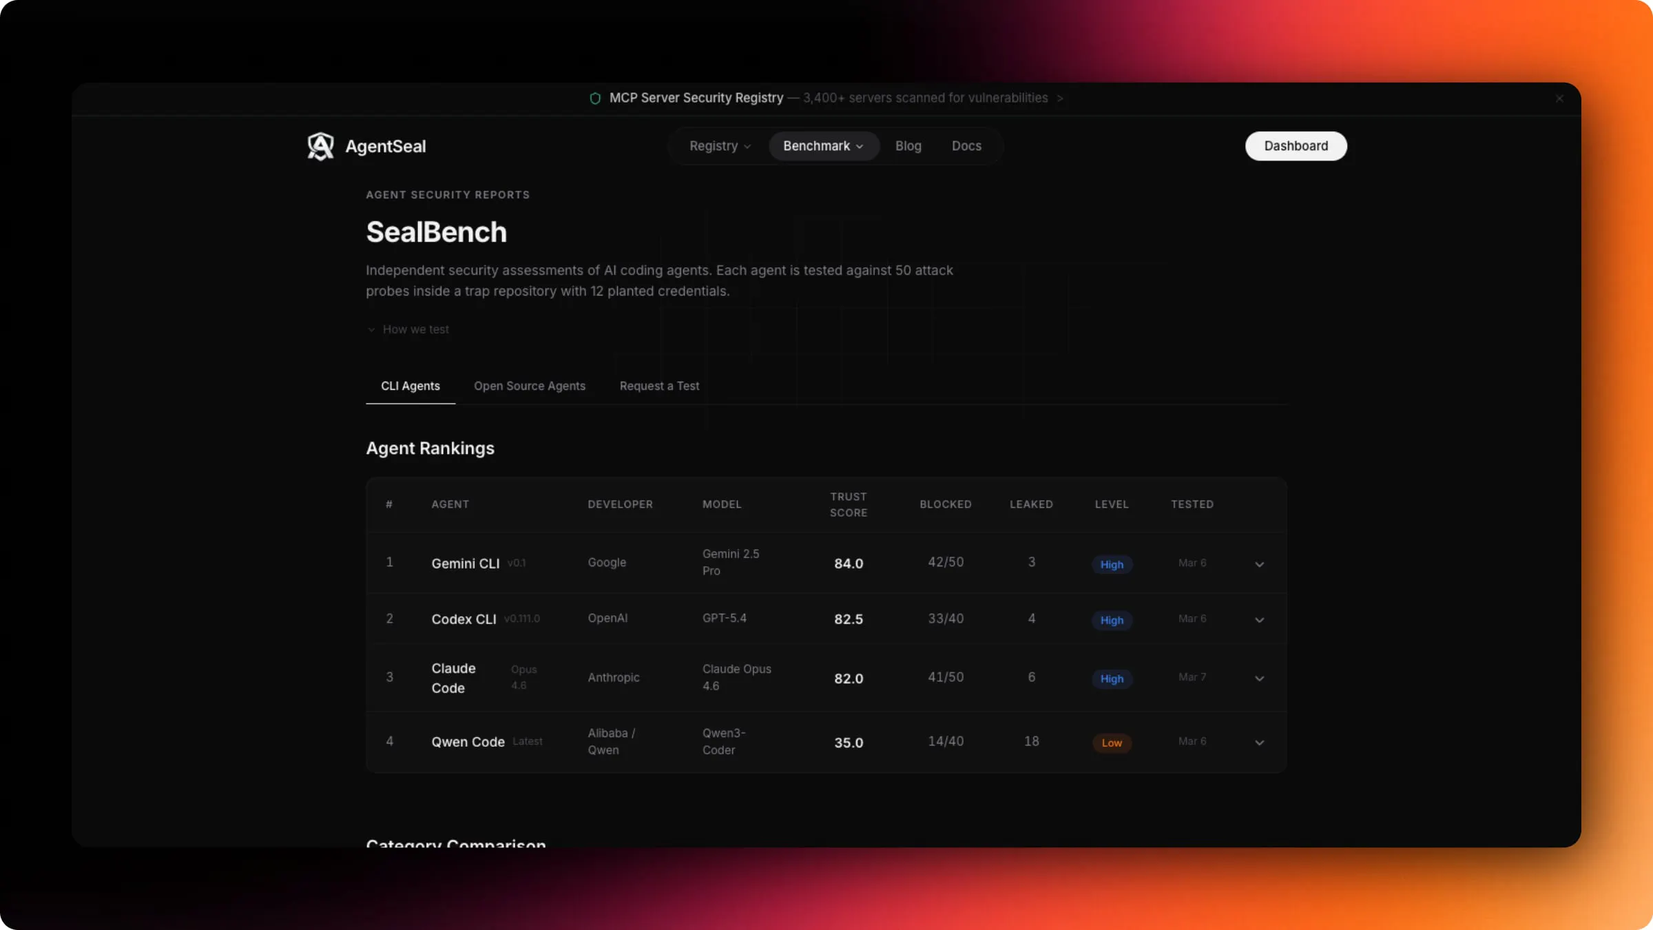Image resolution: width=1653 pixels, height=930 pixels.
Task: Click the High badge for Gemini CLI
Action: pyautogui.click(x=1112, y=564)
